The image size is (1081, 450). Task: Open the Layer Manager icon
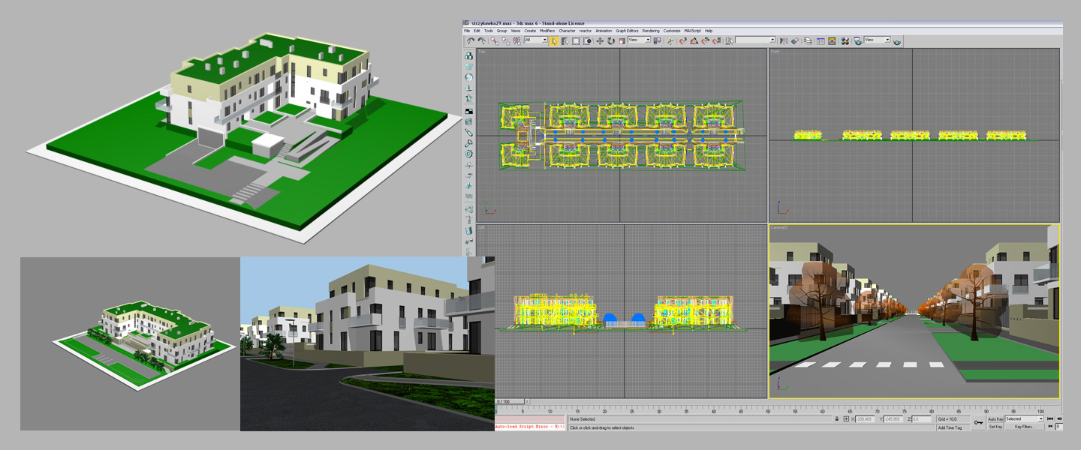click(x=808, y=40)
